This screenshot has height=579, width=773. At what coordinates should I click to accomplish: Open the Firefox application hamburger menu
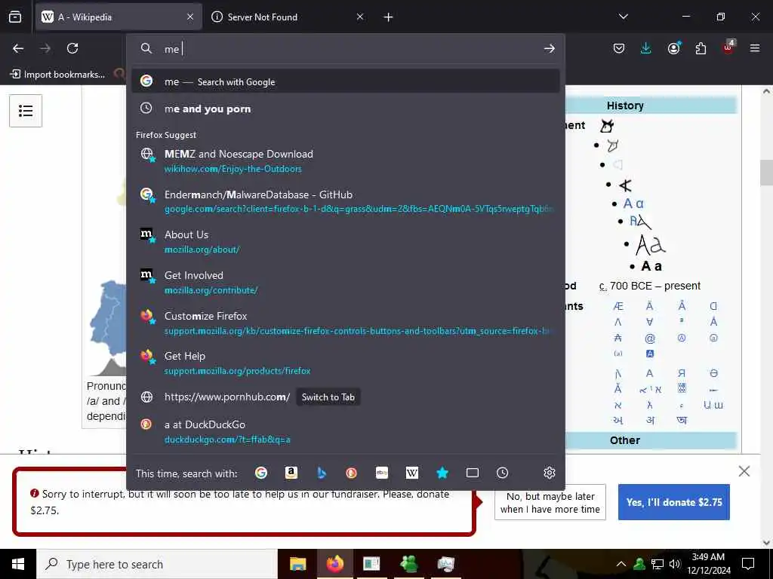[x=755, y=48]
